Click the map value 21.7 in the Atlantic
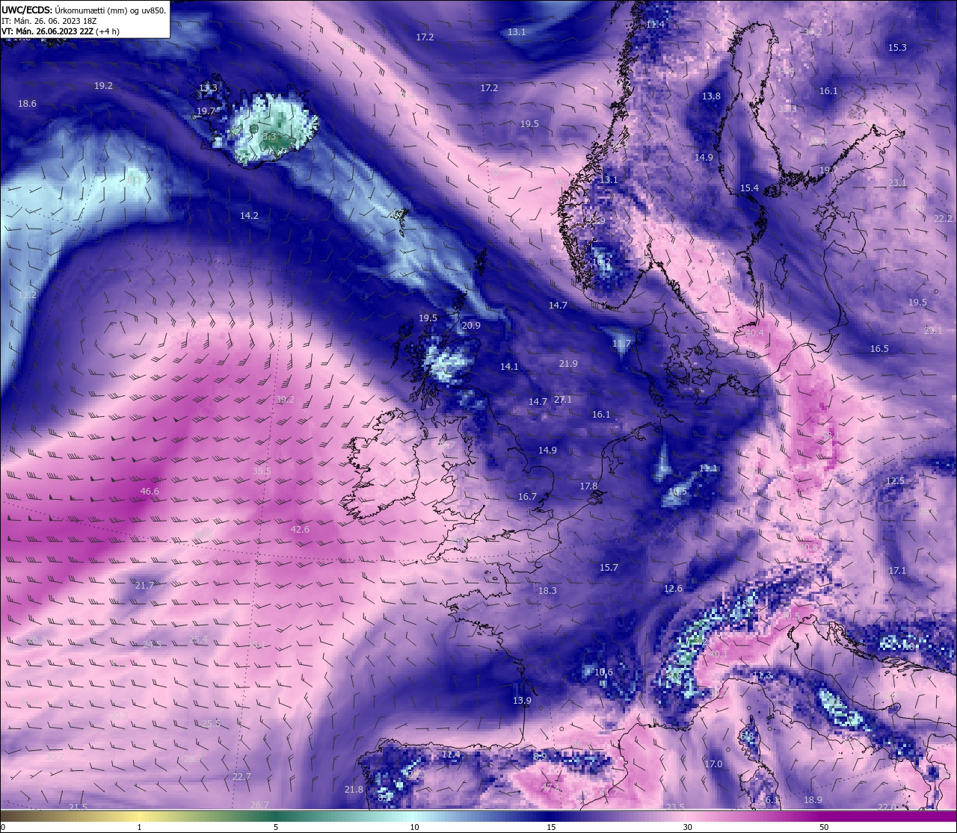The image size is (957, 833). point(144,586)
